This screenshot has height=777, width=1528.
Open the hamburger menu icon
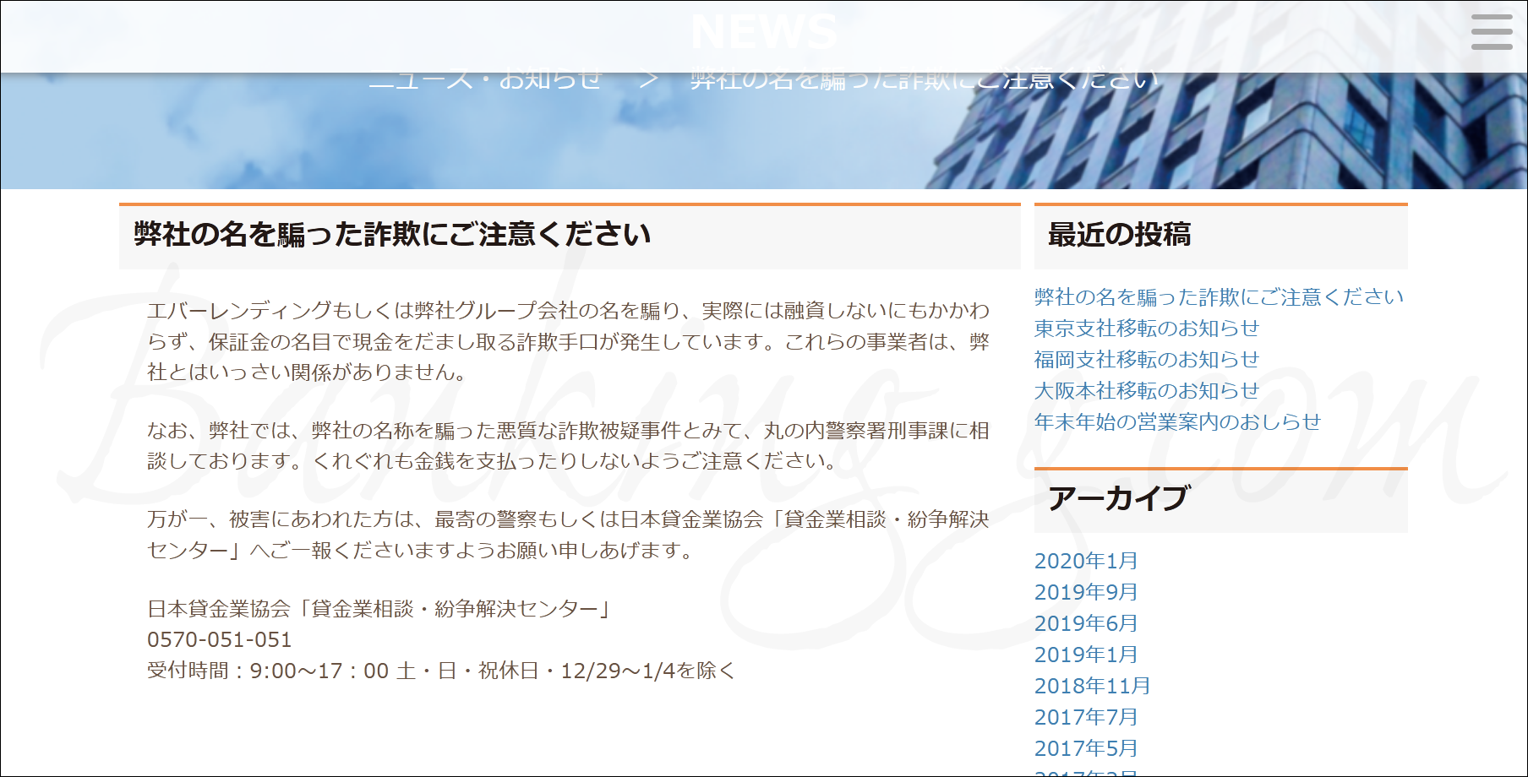coord(1492,32)
